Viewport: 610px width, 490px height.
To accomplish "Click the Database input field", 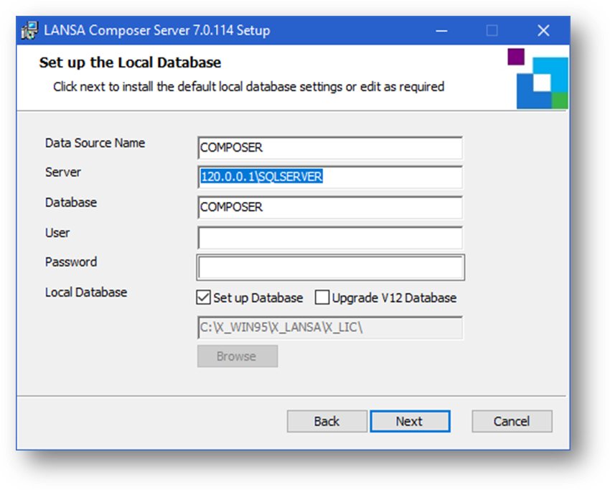I will click(330, 207).
